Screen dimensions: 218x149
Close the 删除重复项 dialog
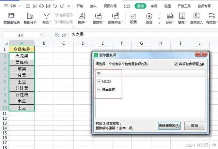pos(201,54)
